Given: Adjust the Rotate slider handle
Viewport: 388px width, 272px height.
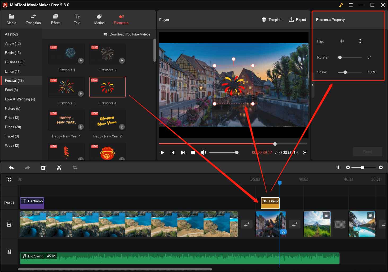Looking at the screenshot, I should click(340, 57).
